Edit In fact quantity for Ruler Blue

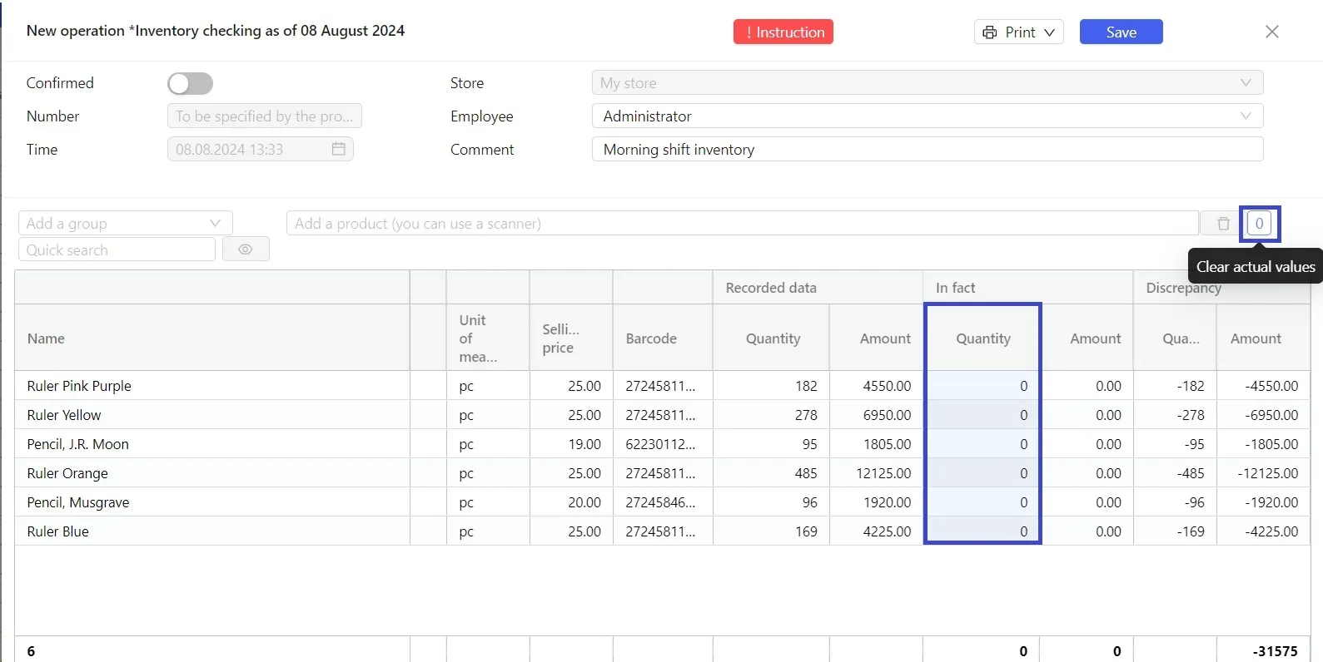tap(982, 531)
